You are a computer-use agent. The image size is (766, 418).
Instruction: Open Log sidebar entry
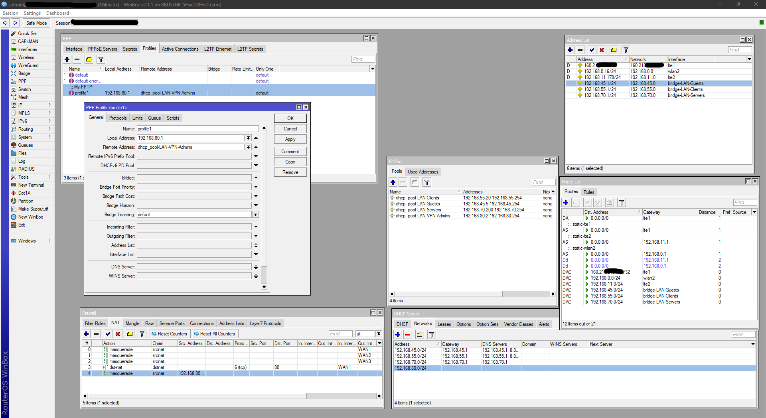[22, 161]
